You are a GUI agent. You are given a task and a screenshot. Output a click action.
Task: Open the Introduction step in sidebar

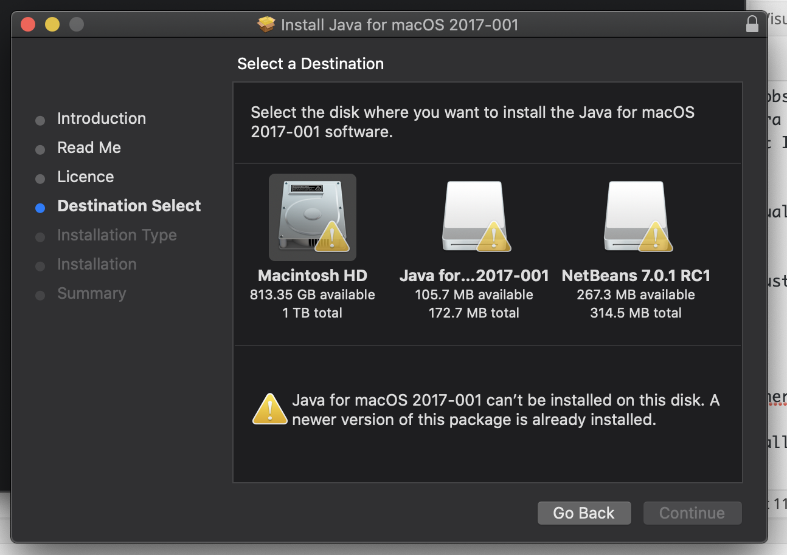point(102,118)
